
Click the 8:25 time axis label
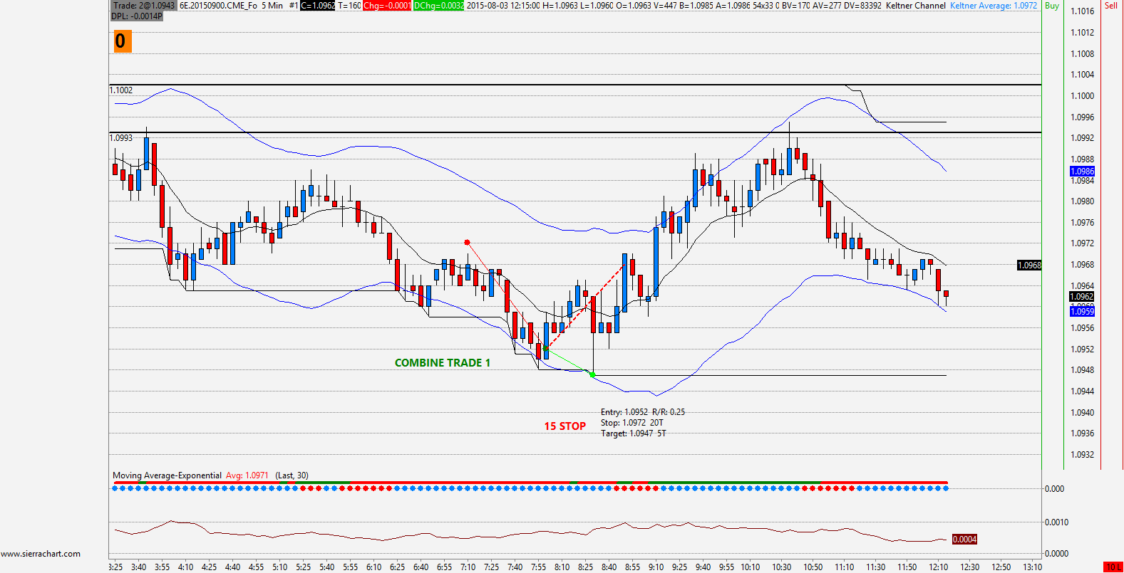[x=585, y=567]
